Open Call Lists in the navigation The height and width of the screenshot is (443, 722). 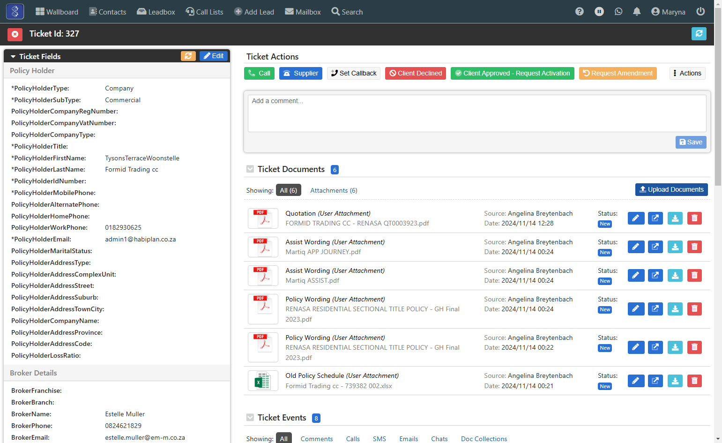pyautogui.click(x=205, y=12)
